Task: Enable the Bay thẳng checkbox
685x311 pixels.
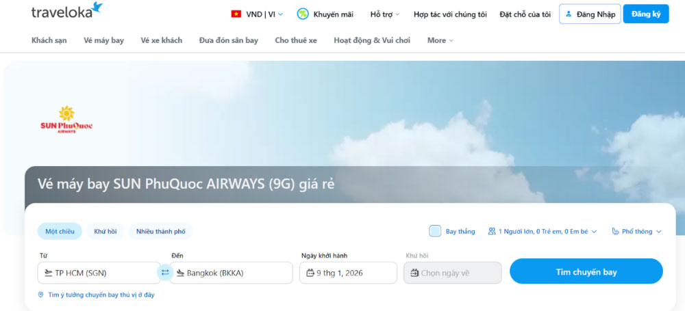Action: tap(435, 231)
